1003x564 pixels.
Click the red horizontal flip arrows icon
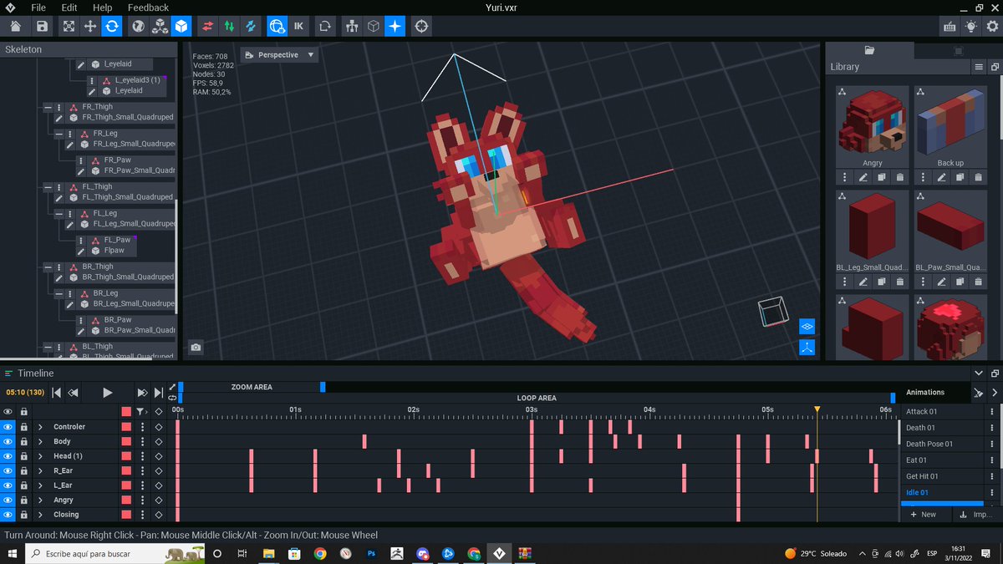208,26
